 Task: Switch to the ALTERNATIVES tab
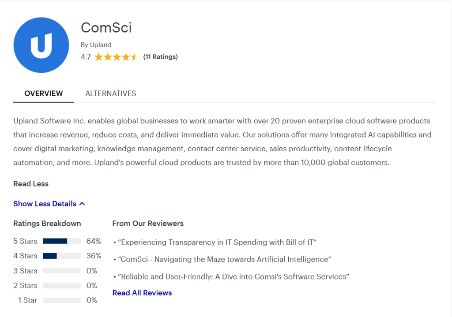[x=110, y=93]
